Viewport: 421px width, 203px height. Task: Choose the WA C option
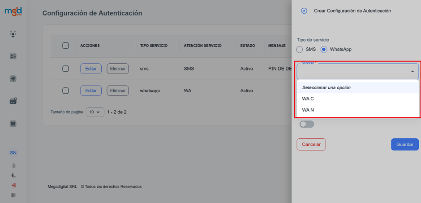point(308,99)
